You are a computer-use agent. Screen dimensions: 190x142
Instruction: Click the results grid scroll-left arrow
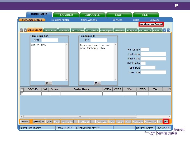[x=21, y=117]
